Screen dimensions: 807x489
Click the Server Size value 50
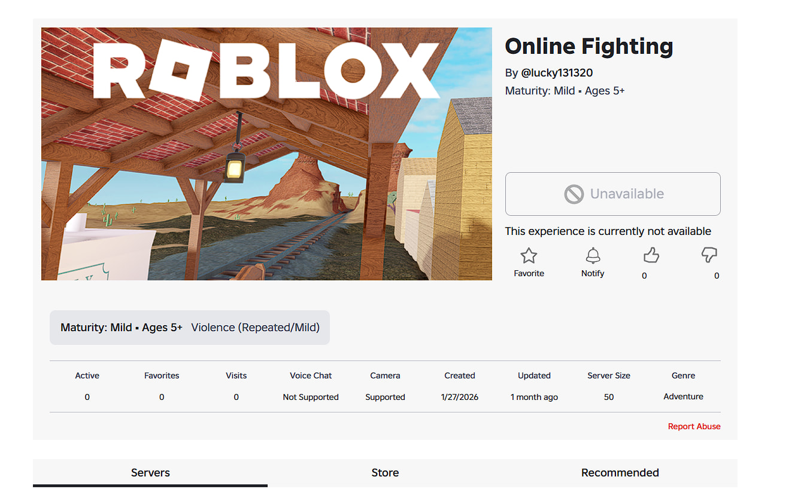609,397
